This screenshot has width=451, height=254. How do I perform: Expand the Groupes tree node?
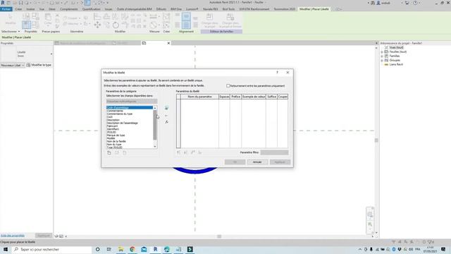click(x=382, y=61)
